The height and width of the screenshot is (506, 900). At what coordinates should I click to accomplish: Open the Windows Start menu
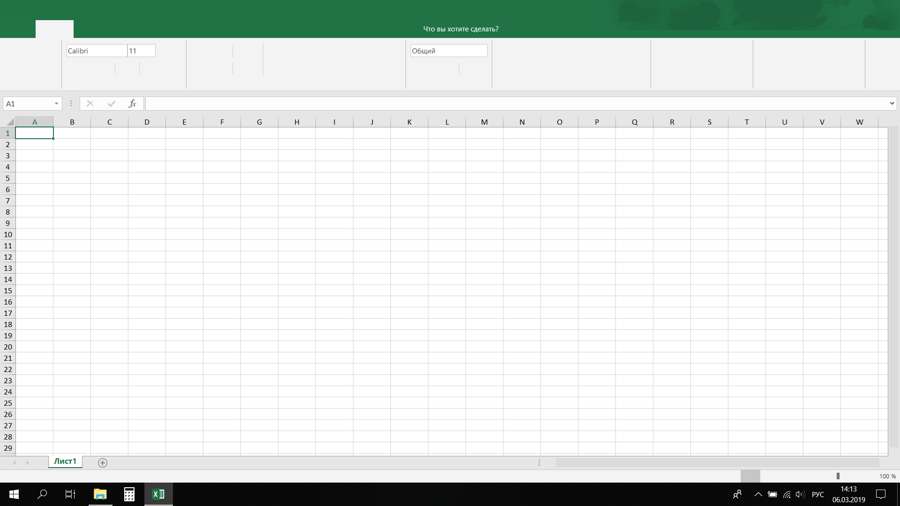(x=14, y=494)
